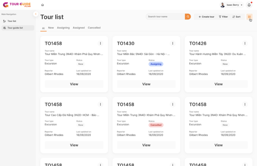Run search with the orange magnifier button
The height and width of the screenshot is (166, 257).
click(188, 17)
